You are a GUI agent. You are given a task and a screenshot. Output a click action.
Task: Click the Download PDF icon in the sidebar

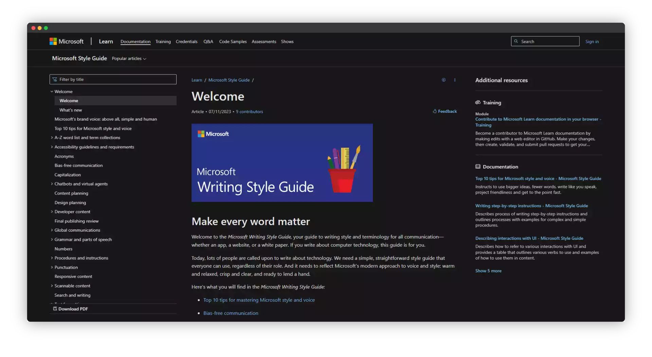pyautogui.click(x=55, y=309)
